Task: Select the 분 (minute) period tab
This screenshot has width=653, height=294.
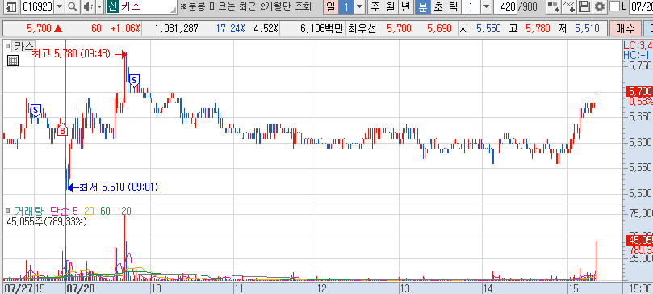Action: (x=423, y=6)
